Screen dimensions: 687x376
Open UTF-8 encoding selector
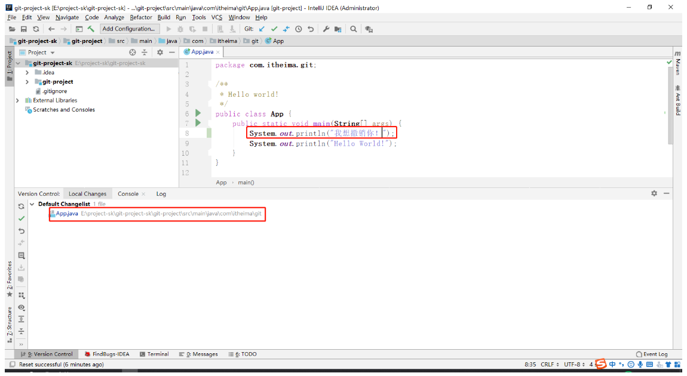tap(574, 364)
